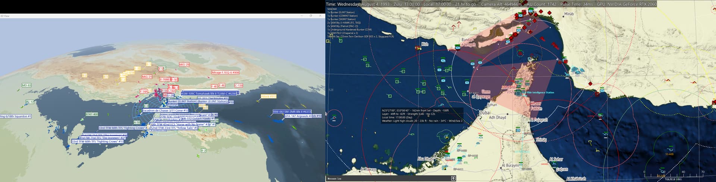Click the Yibir Intelligence Station unit
Viewport: 716px width, 182px height.
[518, 93]
